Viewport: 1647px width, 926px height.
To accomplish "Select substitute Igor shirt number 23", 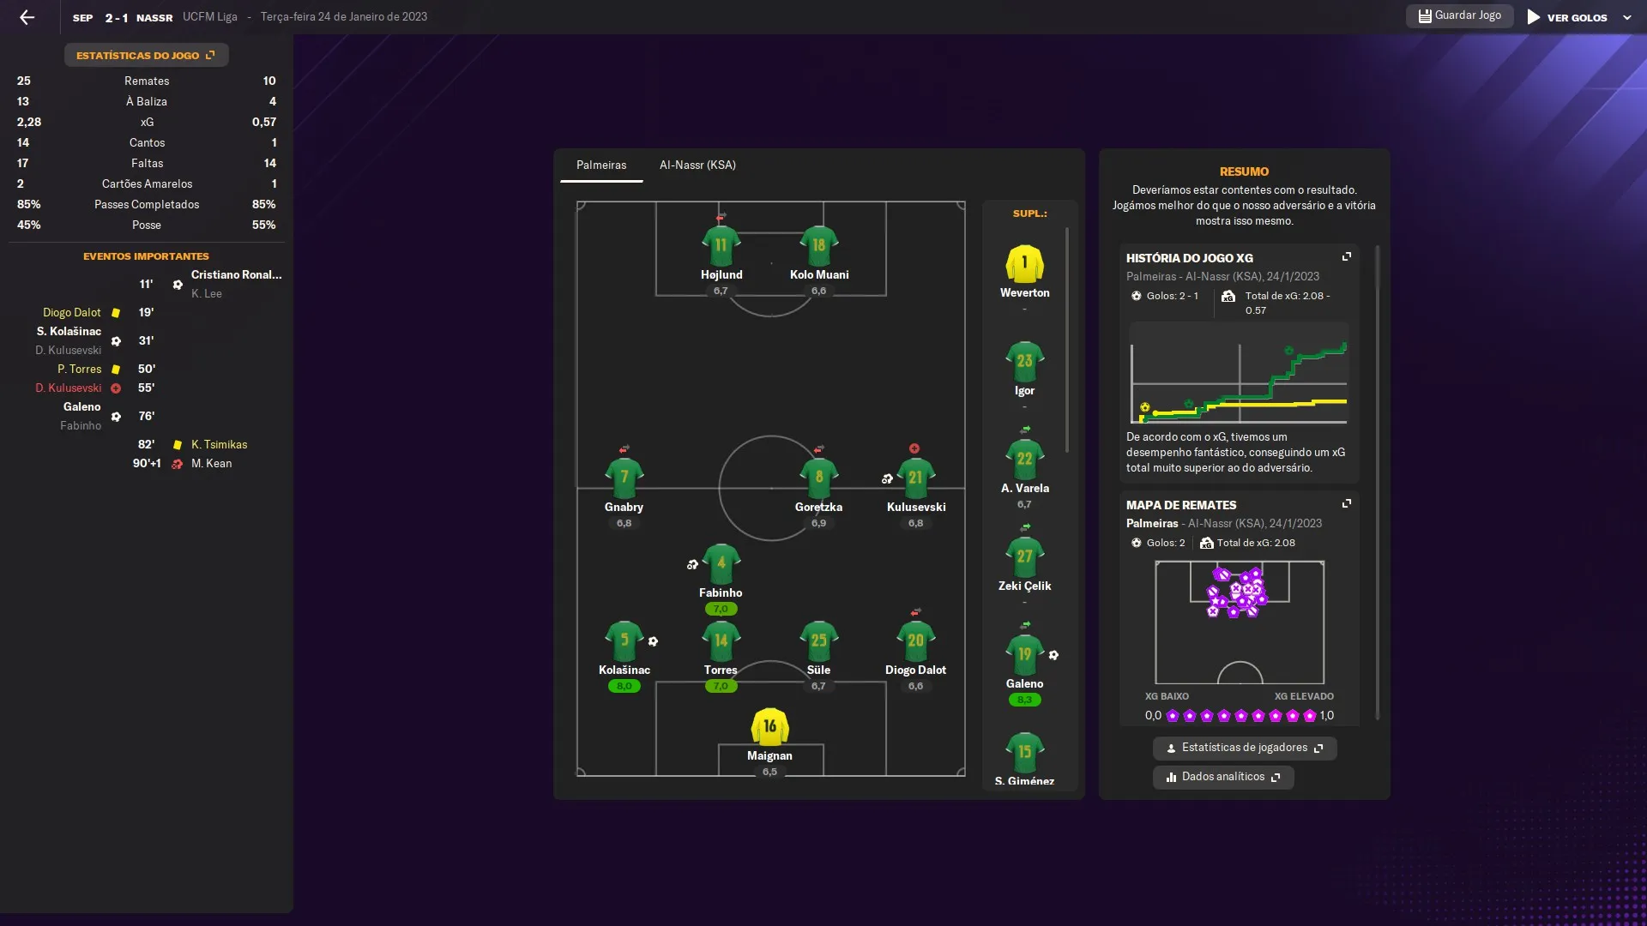I will [1024, 362].
